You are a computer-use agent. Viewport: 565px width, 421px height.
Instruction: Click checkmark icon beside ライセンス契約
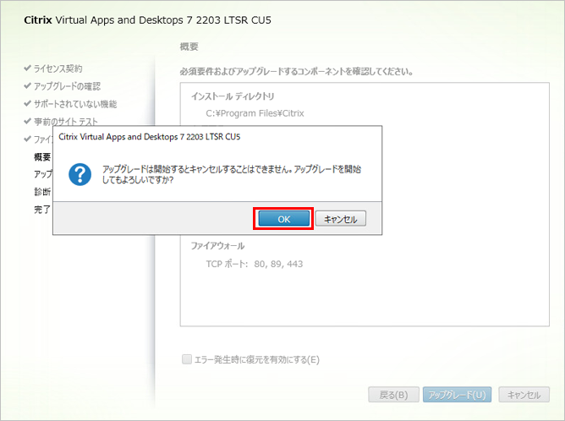[27, 68]
